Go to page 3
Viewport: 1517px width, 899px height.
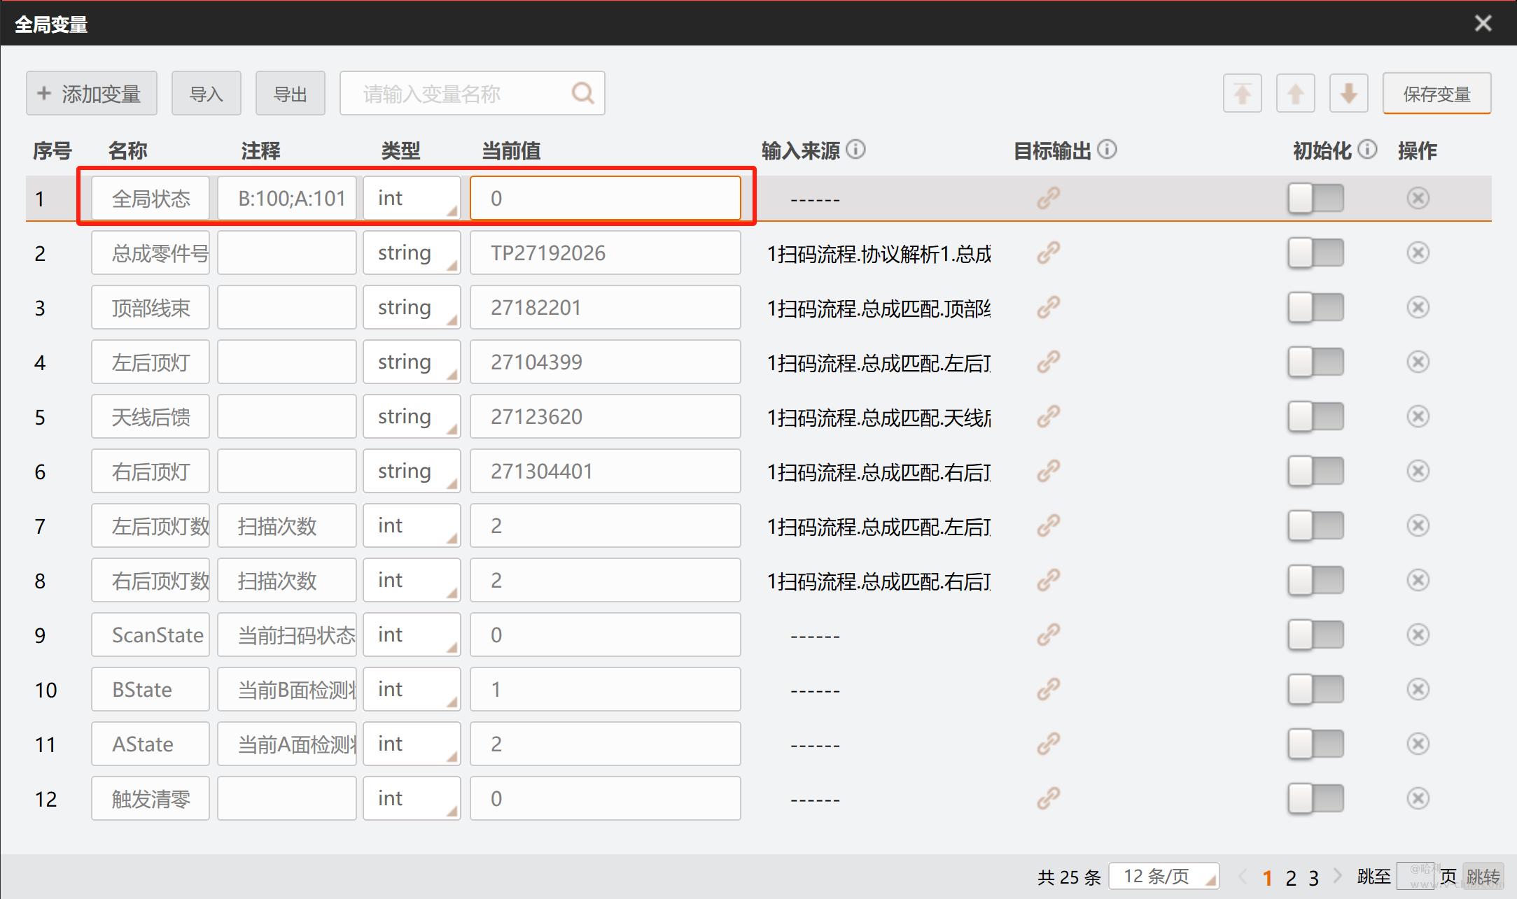(1313, 877)
